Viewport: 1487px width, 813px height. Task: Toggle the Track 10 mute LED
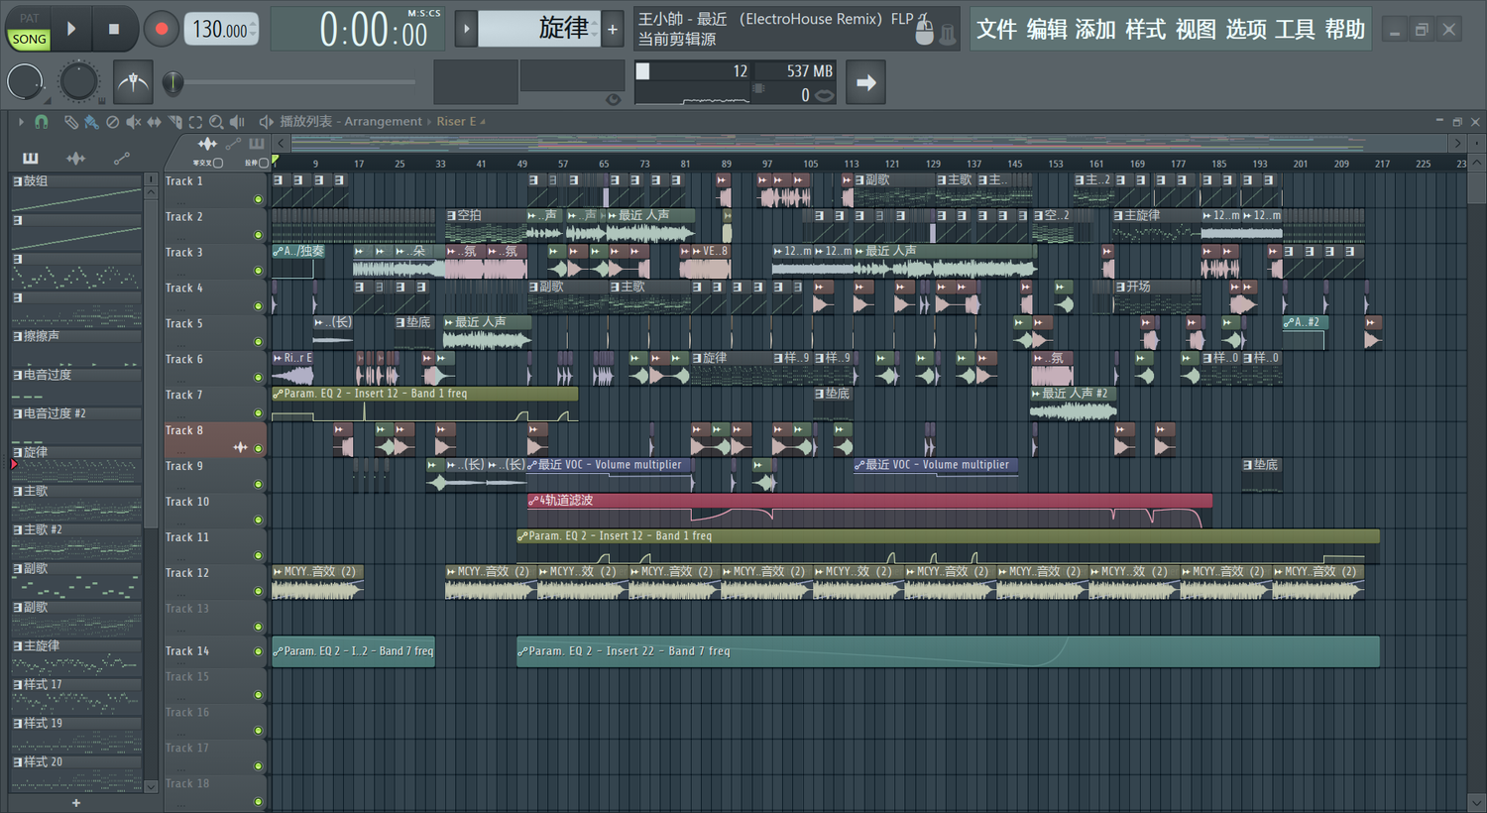click(259, 521)
